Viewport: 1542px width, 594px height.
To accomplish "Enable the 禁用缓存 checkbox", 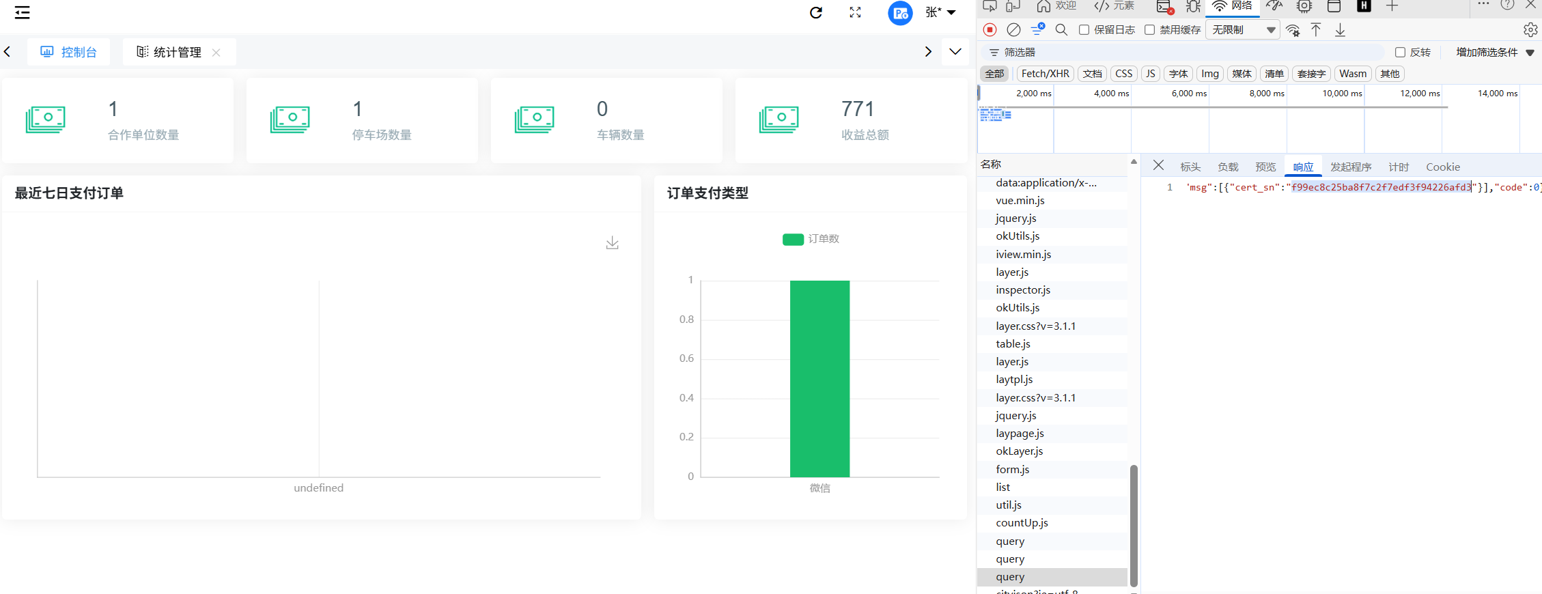I will 1149,30.
